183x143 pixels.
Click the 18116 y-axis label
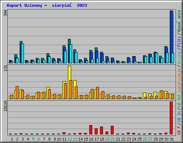(5, 106)
